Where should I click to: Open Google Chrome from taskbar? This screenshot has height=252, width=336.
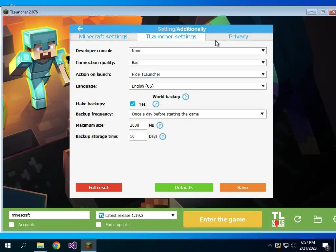pyautogui.click(x=56, y=245)
